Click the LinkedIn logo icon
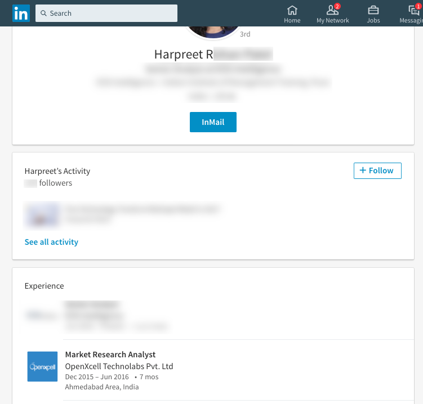 21,13
